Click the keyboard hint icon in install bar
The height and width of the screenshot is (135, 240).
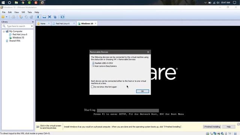pyautogui.click(x=38, y=127)
